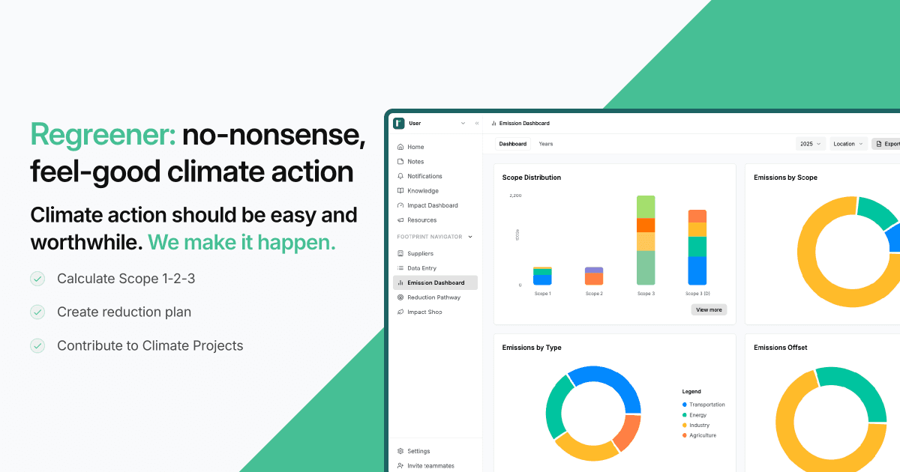Click the bar-chart icon beside Emission Dashboard title
Image resolution: width=900 pixels, height=472 pixels.
pyautogui.click(x=493, y=123)
